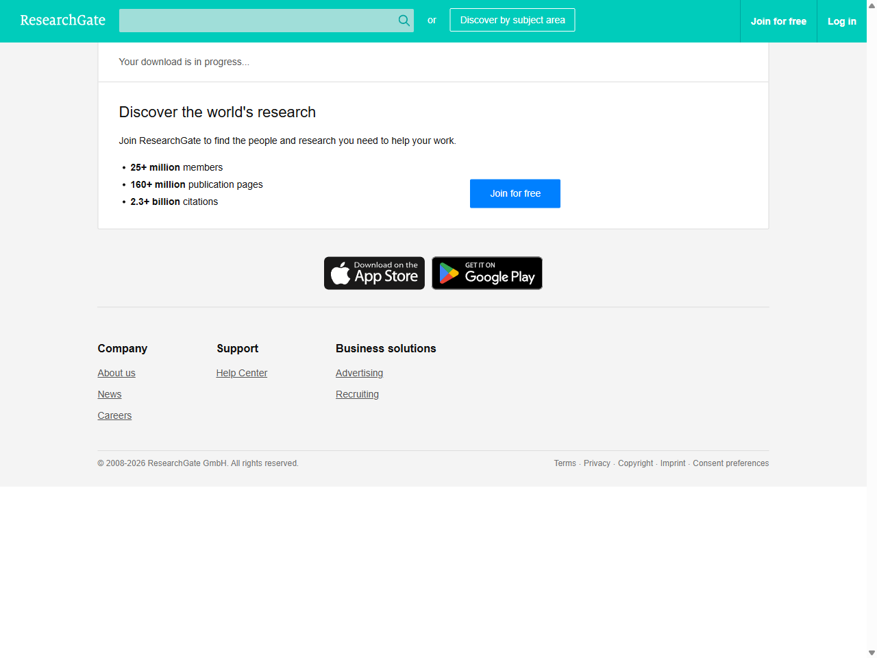
Task: Visit the News link
Action: [x=110, y=394]
